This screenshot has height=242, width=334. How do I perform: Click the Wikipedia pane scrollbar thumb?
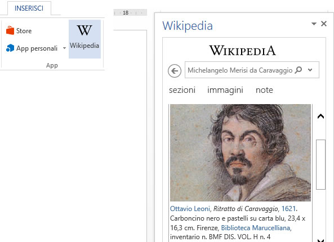pyautogui.click(x=320, y=164)
